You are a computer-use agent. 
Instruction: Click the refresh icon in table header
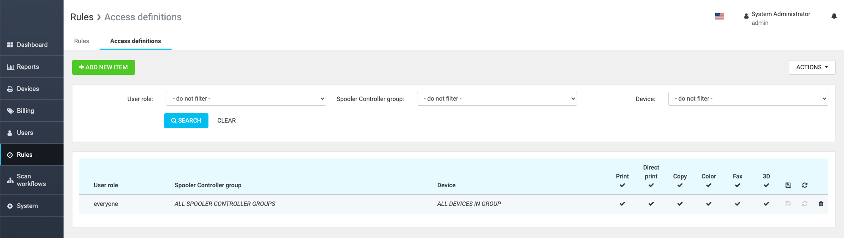[x=805, y=185]
